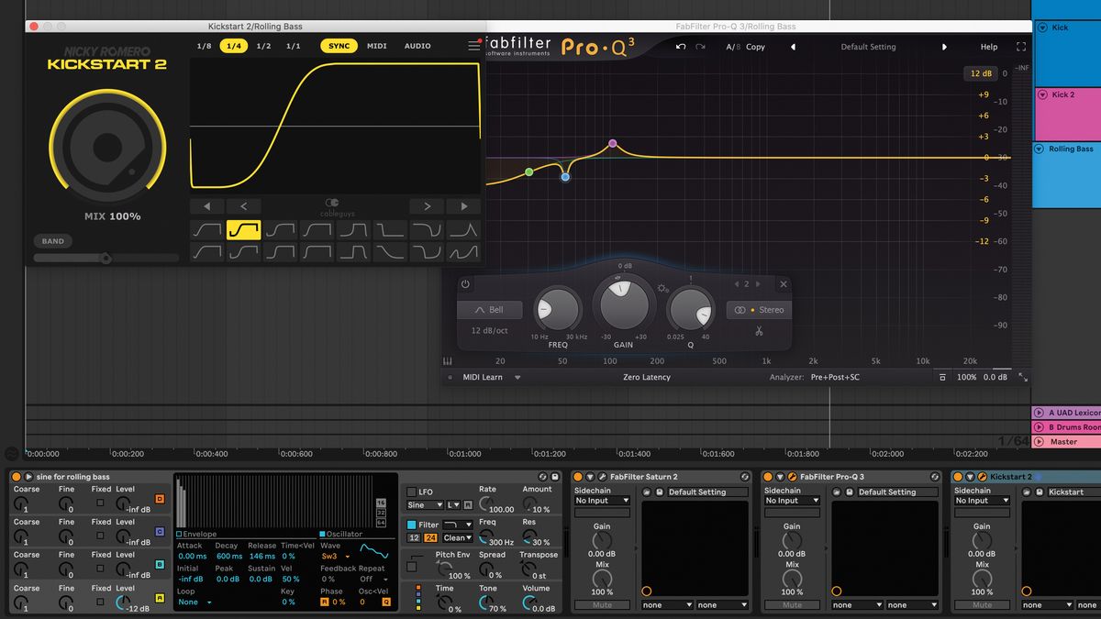Toggle the device activator on FabFilter Saturn 2

577,477
